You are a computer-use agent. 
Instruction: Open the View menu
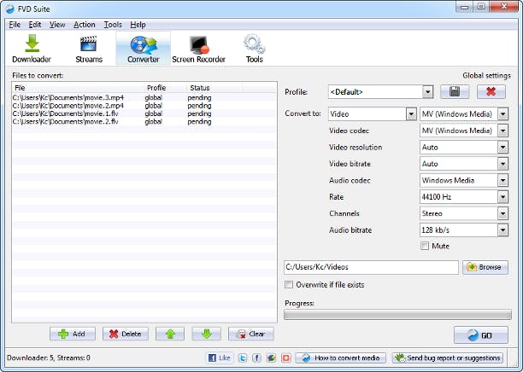57,25
